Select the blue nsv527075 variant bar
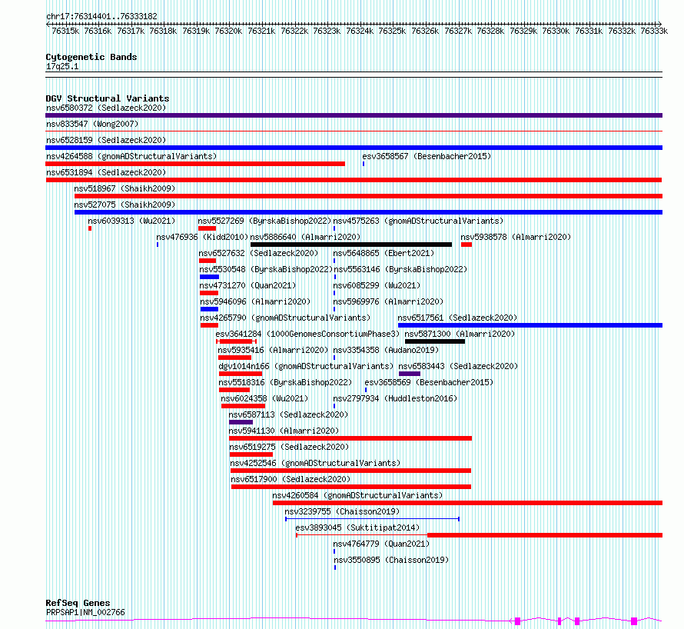684x629 pixels. (x=369, y=212)
